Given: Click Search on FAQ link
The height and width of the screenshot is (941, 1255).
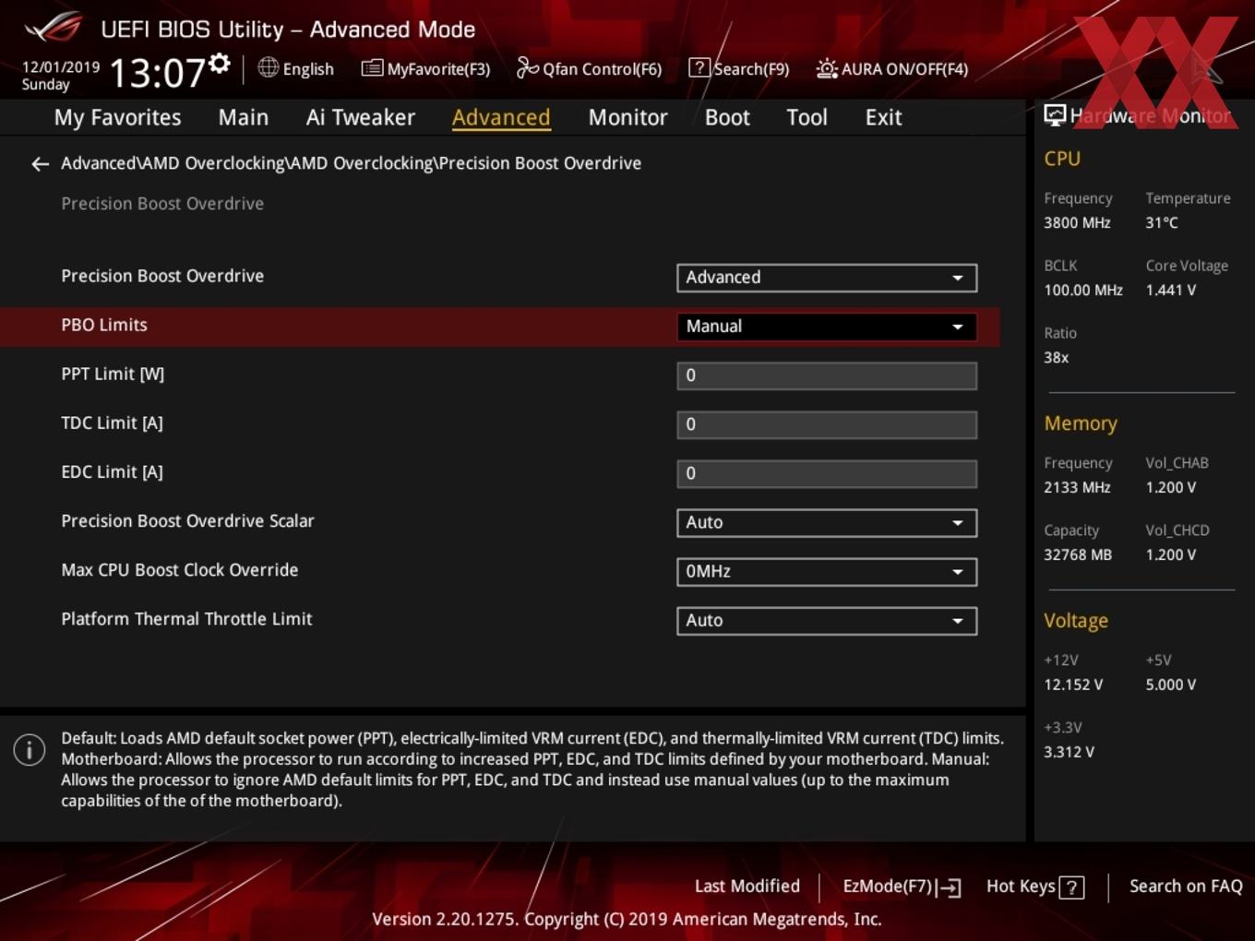Looking at the screenshot, I should 1186,887.
